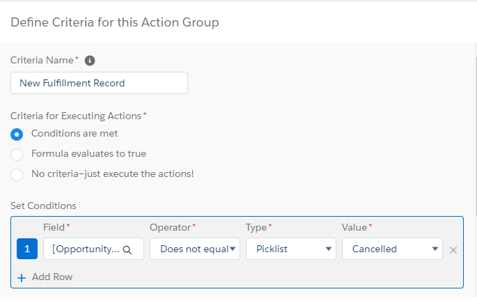This screenshot has height=301, width=477.
Task: Open the Cancelled value dropdown
Action: (x=391, y=249)
